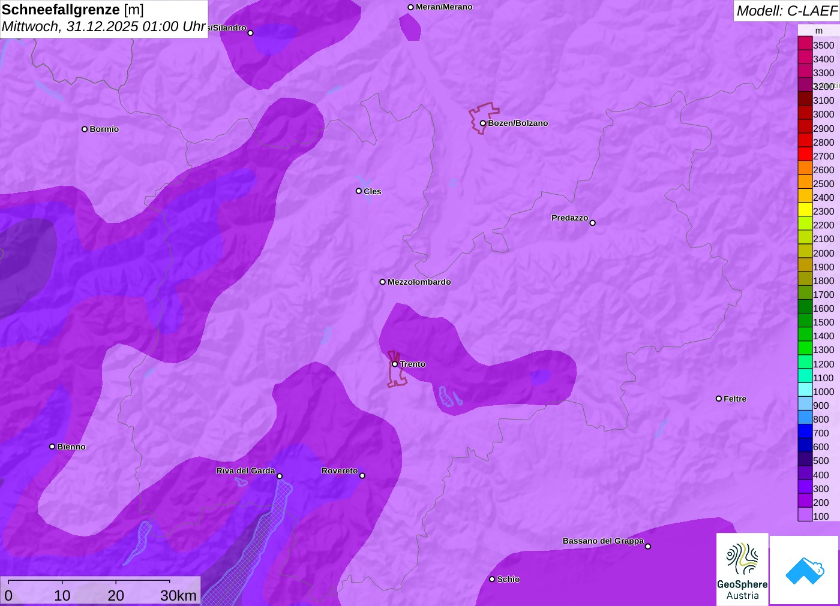Click the Feltre city marker
Screen dimensions: 840x606
(719, 399)
